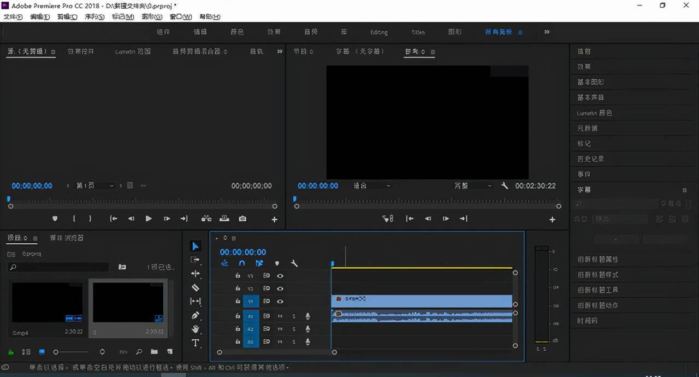Go to In point in the Program monitor
The width and height of the screenshot is (699, 377).
click(410, 219)
